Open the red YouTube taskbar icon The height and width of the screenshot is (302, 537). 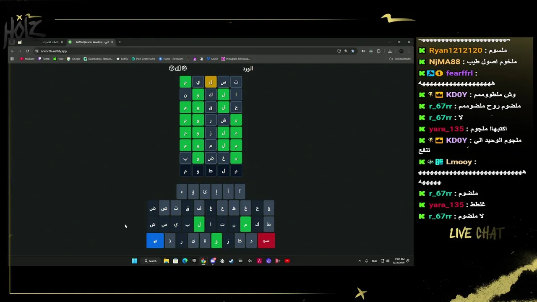pyautogui.click(x=287, y=261)
